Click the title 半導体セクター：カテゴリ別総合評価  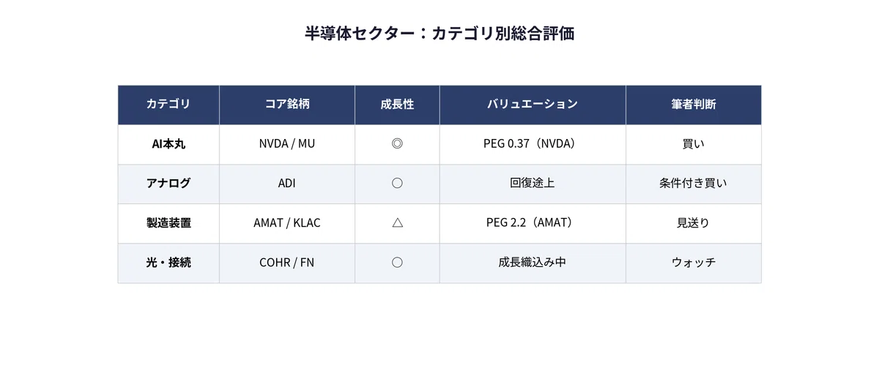coord(439,34)
